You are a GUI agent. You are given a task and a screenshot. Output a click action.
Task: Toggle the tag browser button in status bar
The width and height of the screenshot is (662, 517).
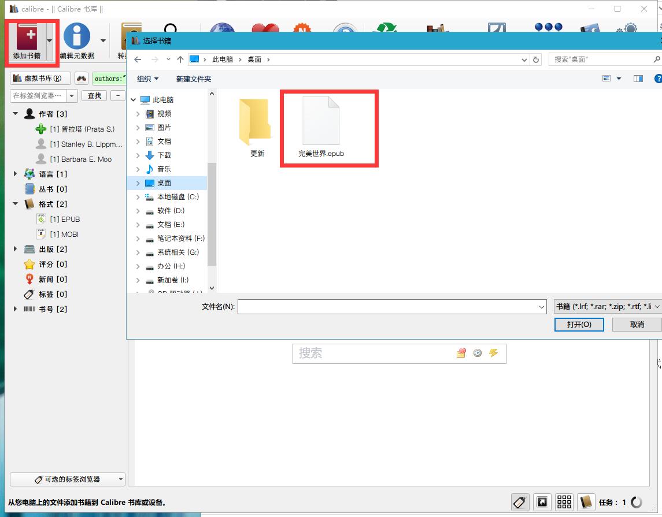520,502
